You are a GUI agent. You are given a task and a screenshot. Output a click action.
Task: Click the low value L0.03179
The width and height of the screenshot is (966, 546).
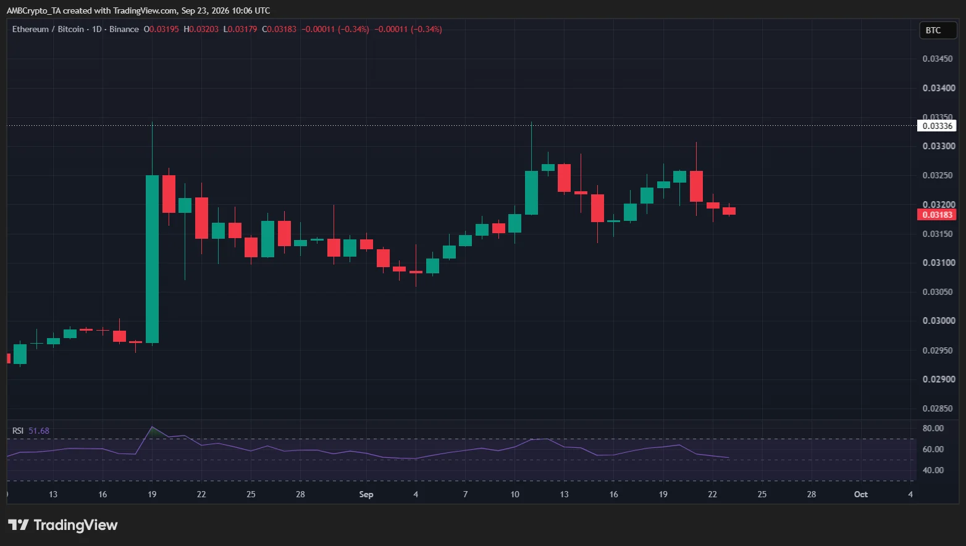coord(240,29)
